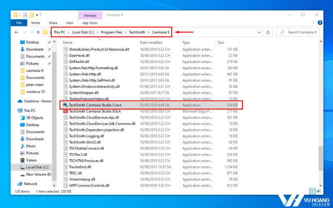
Task: Switch to Details view layout icon
Action: click(x=313, y=191)
